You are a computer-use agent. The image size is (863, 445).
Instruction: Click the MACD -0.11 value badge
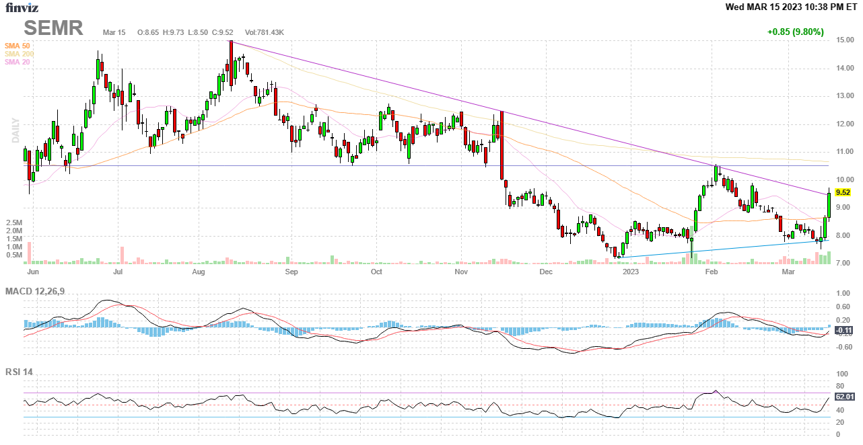click(843, 330)
